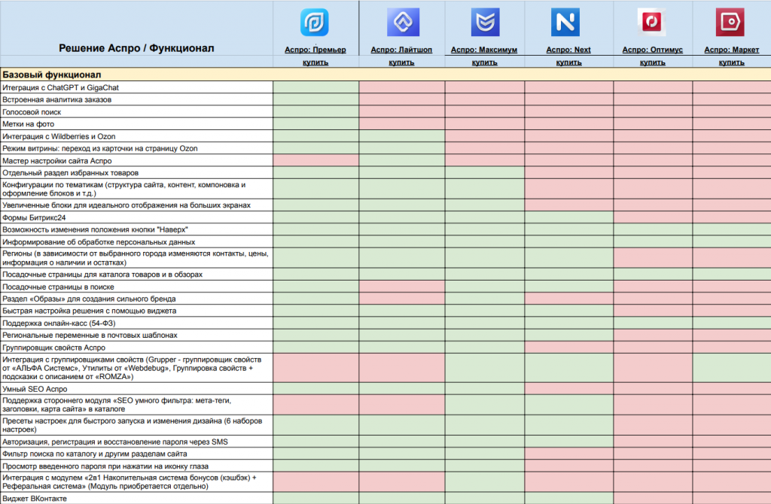The image size is (771, 504).
Task: Select row Поддержка стороннего модуля «SEO умного фильтра»
Action: pos(137,405)
